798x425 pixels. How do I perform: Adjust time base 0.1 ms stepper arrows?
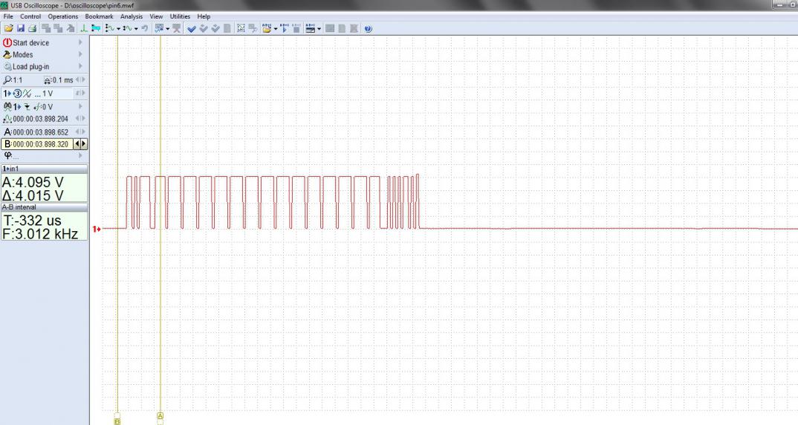pyautogui.click(x=80, y=80)
